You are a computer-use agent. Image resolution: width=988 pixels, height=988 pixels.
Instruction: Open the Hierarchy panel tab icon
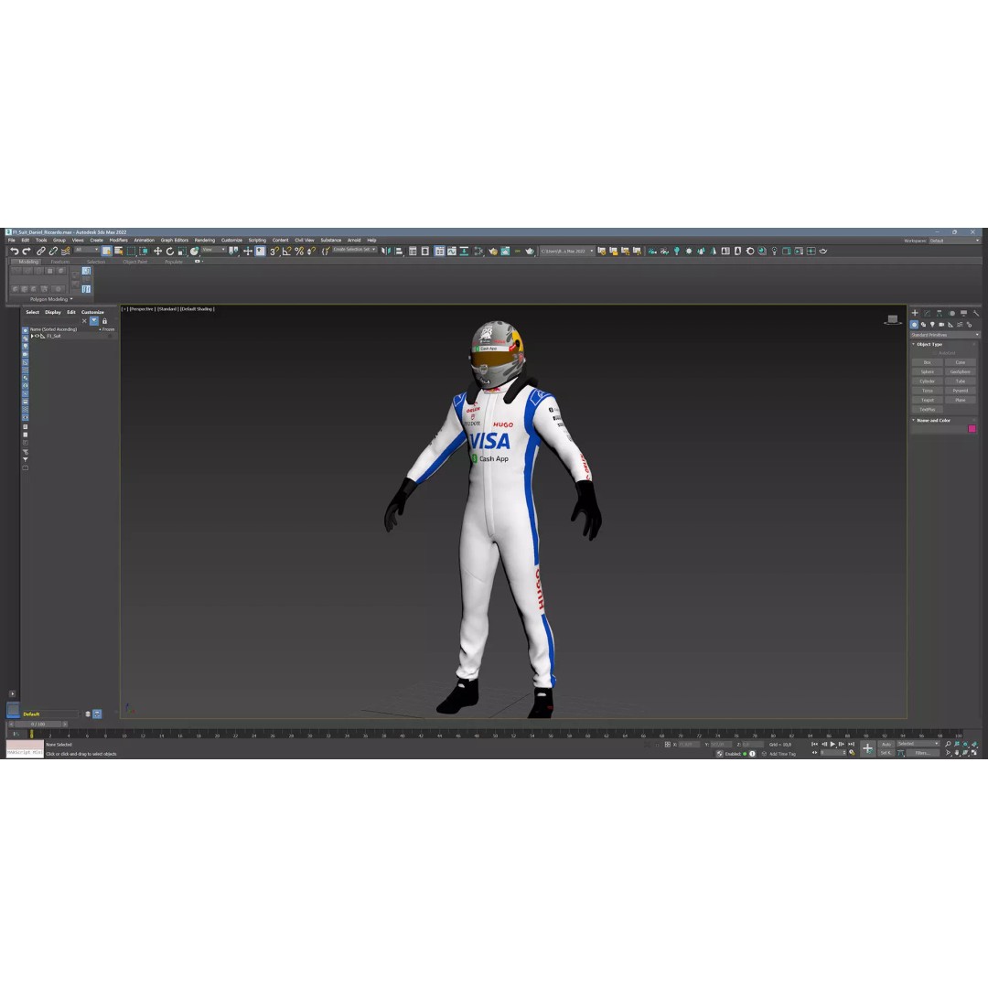(939, 313)
